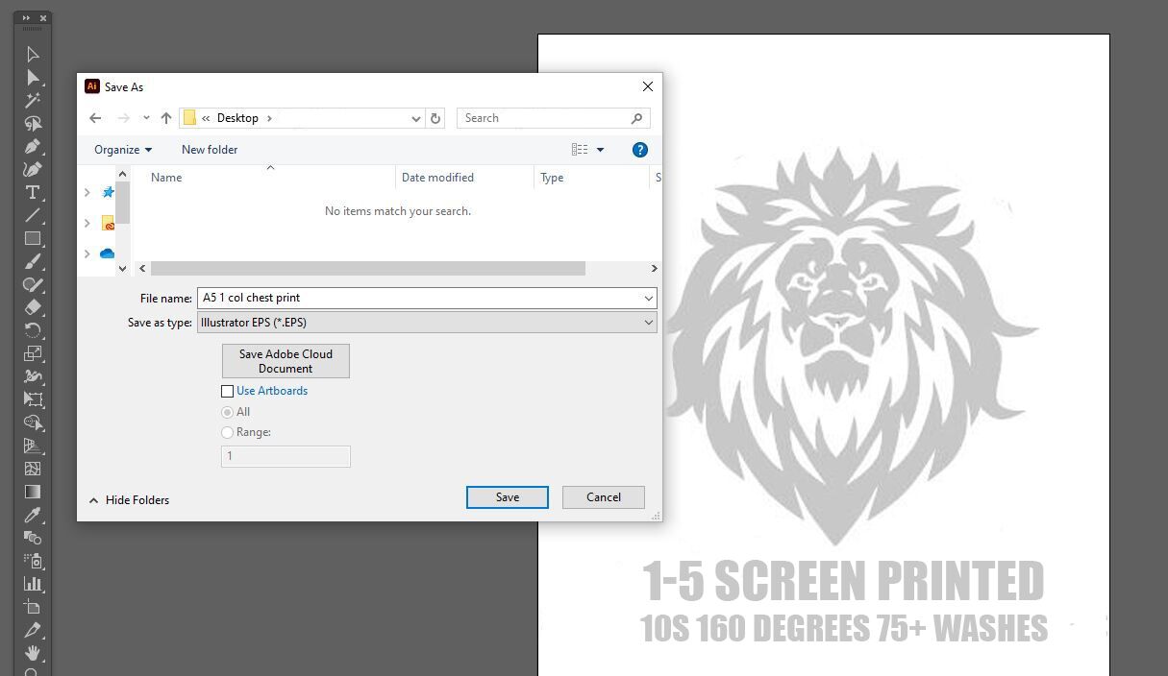Select the Column Graph tool

tap(32, 584)
